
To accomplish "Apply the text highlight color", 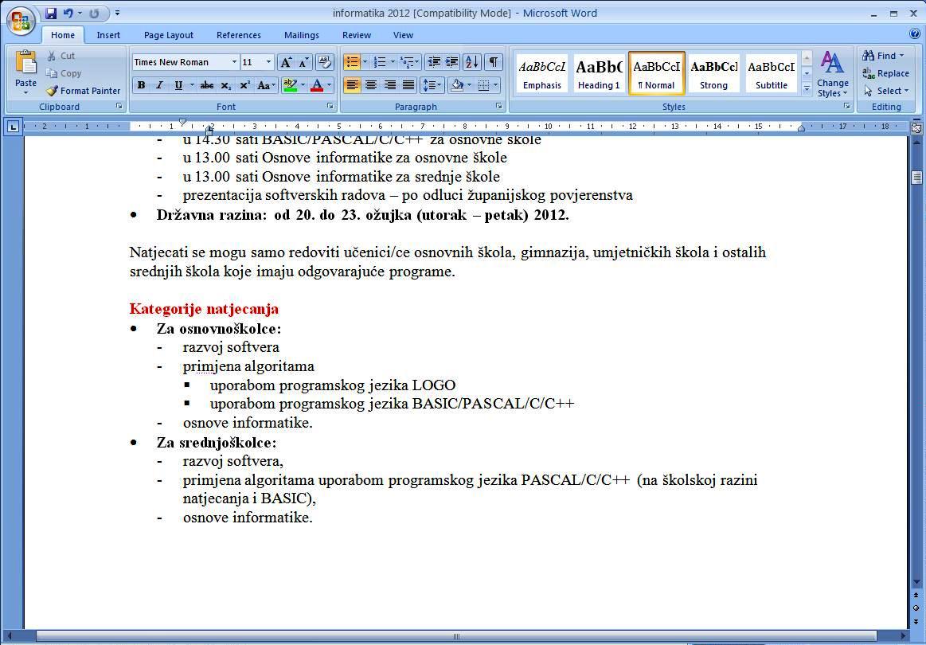I will click(290, 85).
